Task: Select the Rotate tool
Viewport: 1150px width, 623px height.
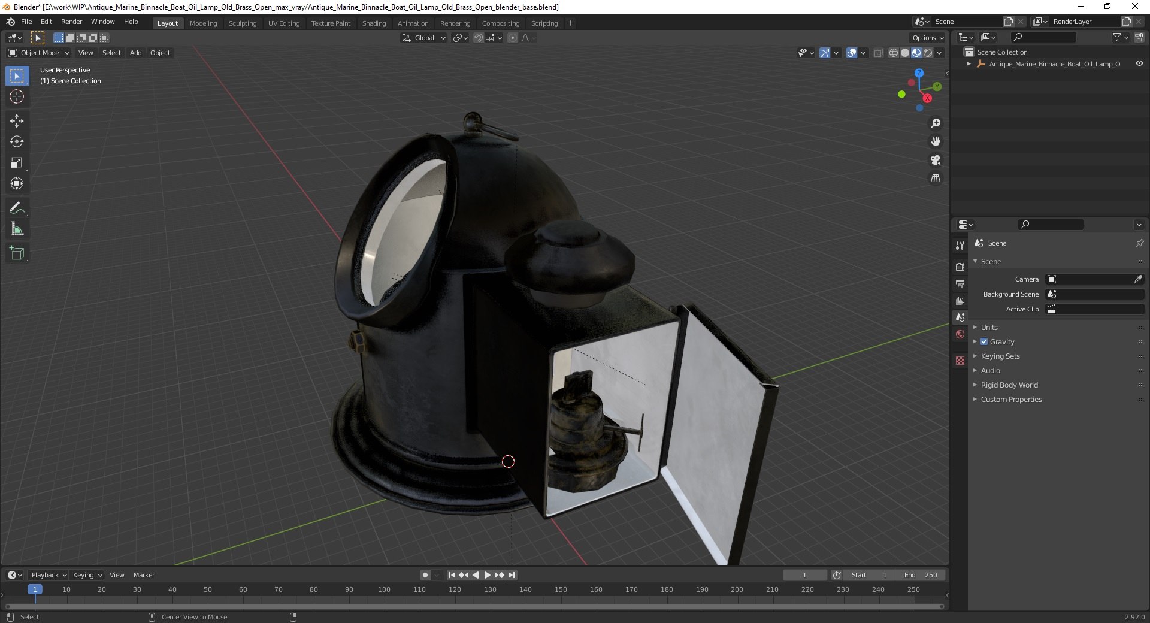Action: [17, 142]
